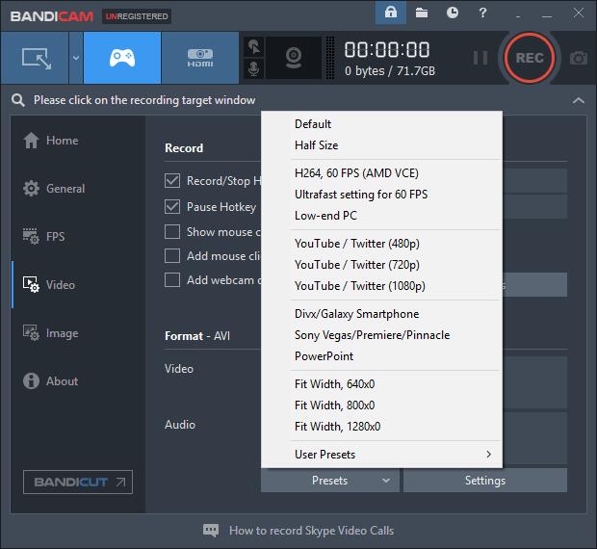The image size is (597, 549).
Task: Toggle the Record/Stop Hotkey checkbox
Action: pos(172,180)
